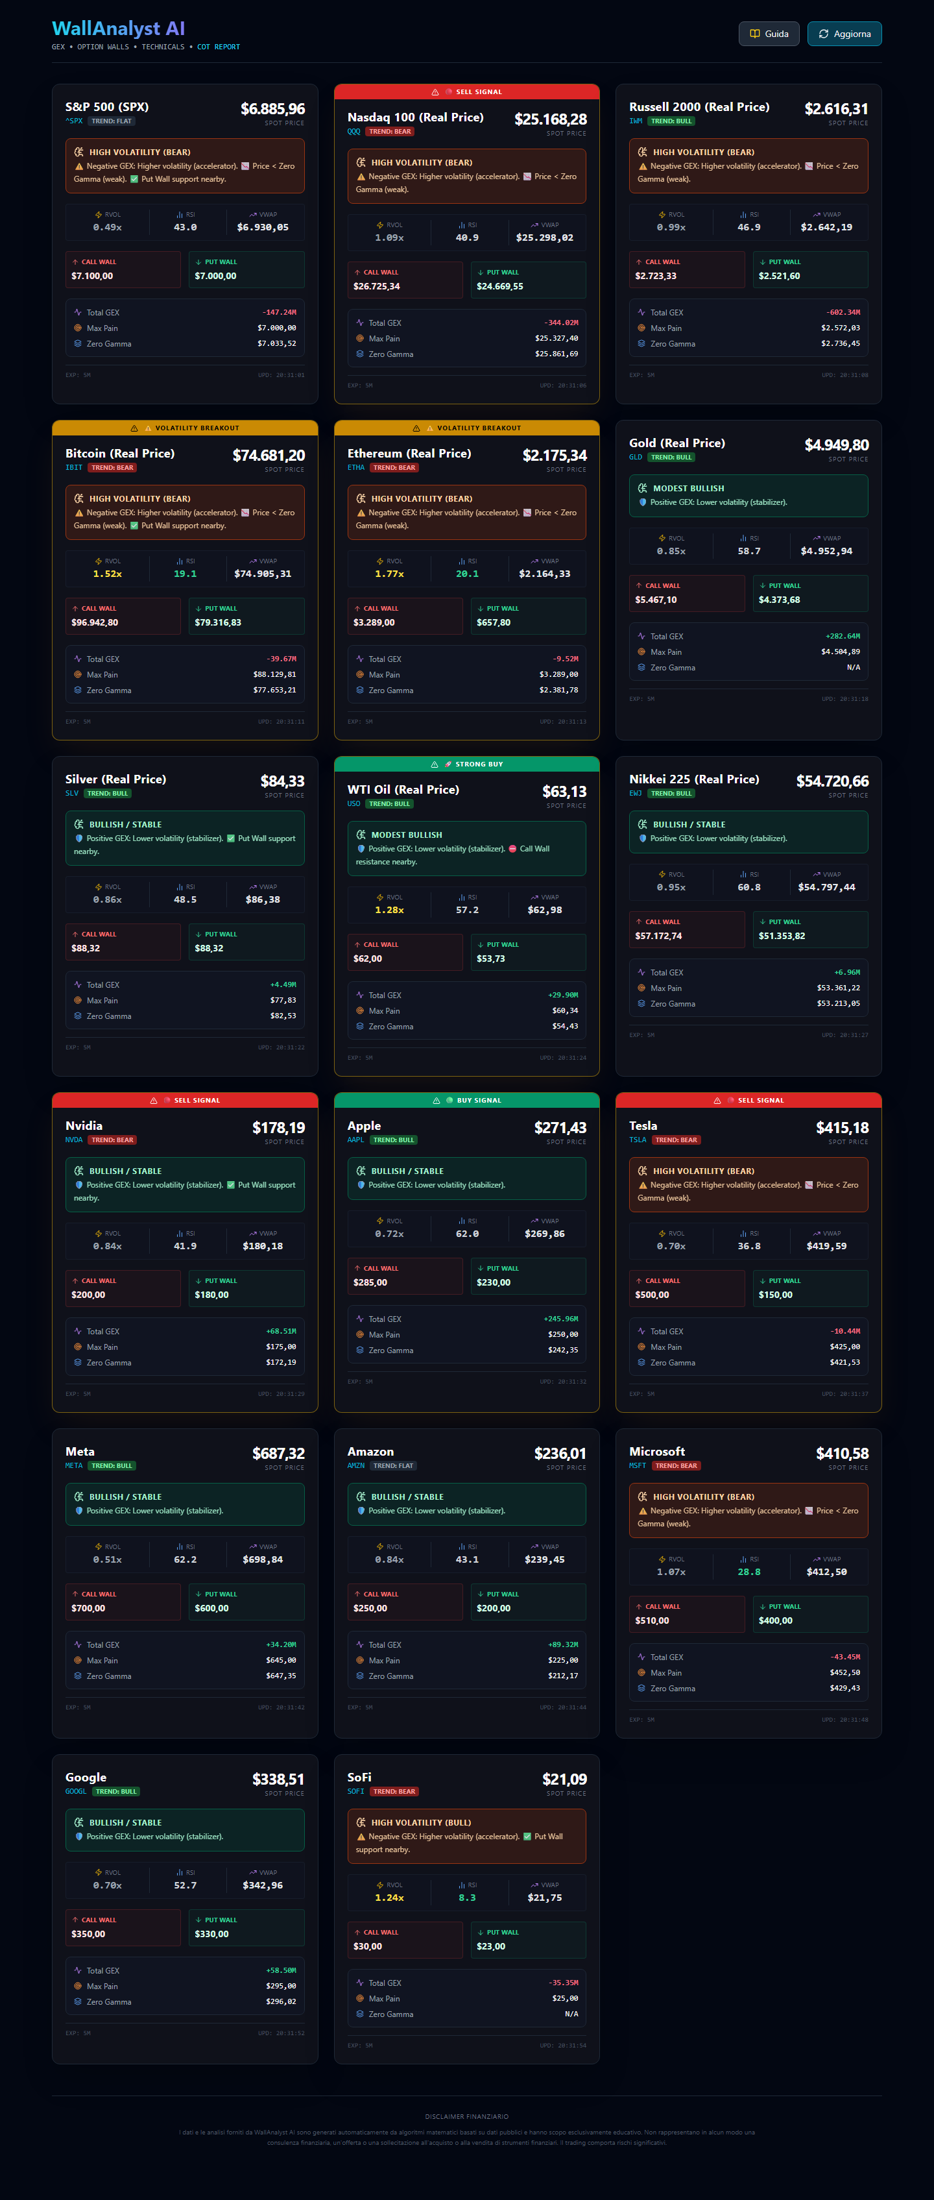The height and width of the screenshot is (2200, 934).
Task: Click the Zero Gamma layers icon in the Tesla card
Action: 641,1362
